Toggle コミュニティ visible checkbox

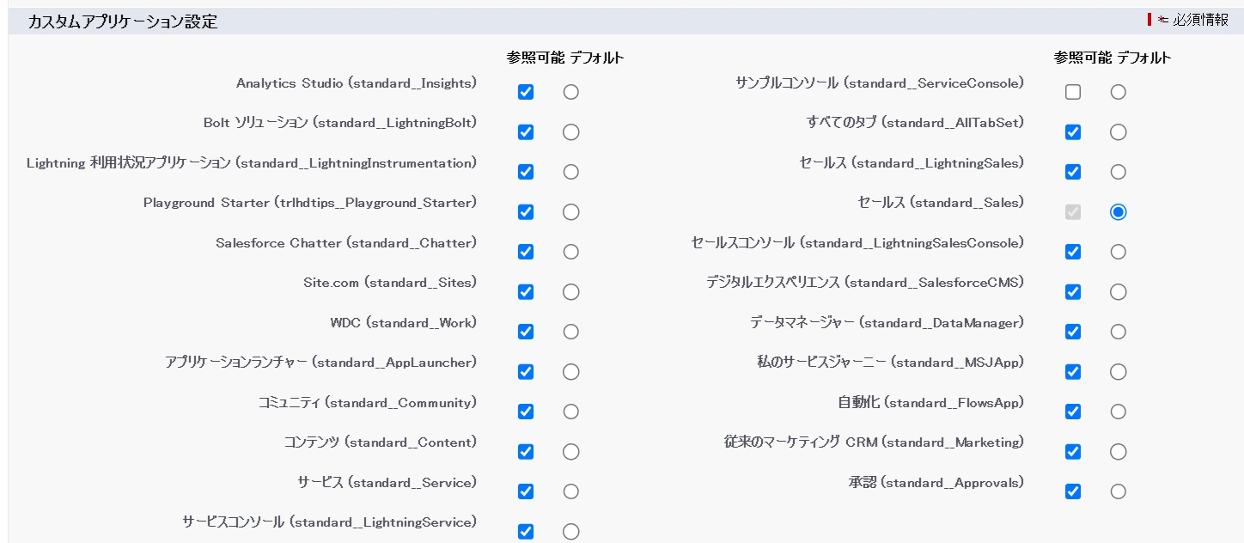(526, 412)
